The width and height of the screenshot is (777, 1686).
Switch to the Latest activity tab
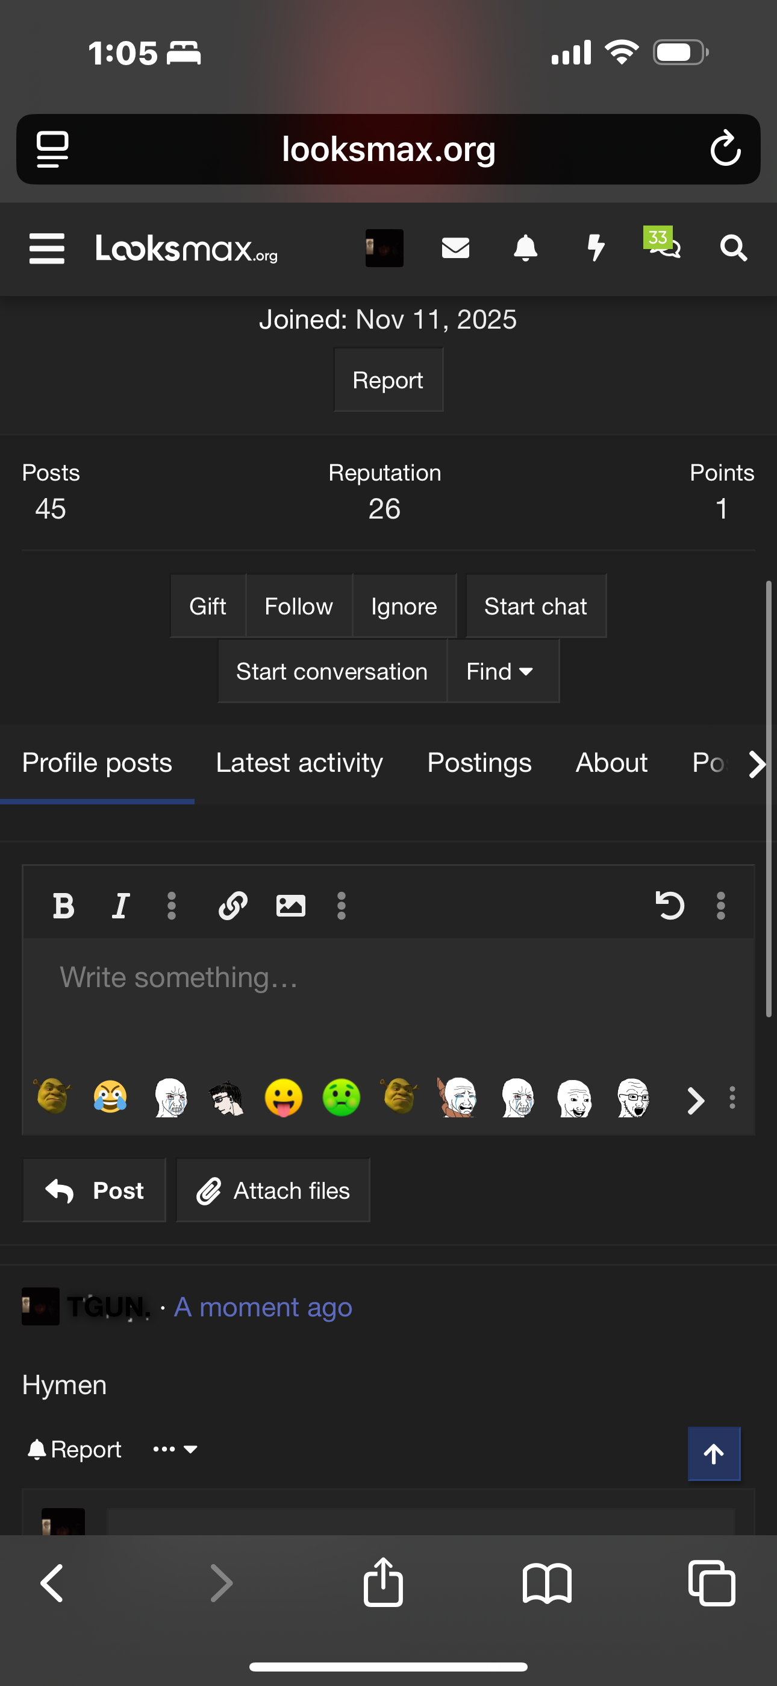click(x=299, y=763)
